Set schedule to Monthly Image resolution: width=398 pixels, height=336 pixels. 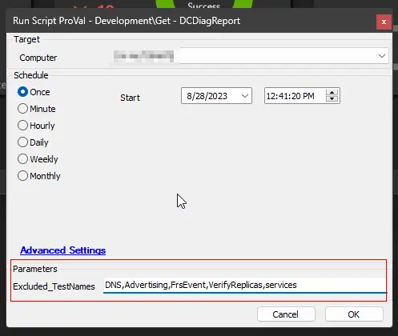tap(39, 176)
